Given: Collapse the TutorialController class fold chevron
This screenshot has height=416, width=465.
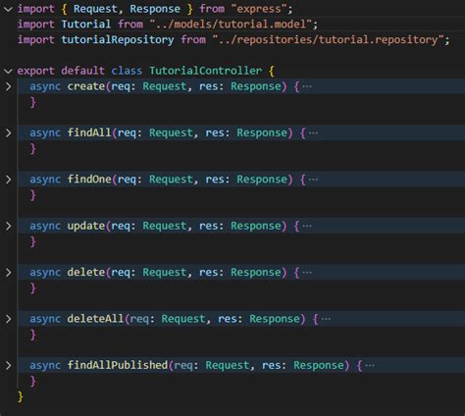Looking at the screenshot, I should coord(8,71).
